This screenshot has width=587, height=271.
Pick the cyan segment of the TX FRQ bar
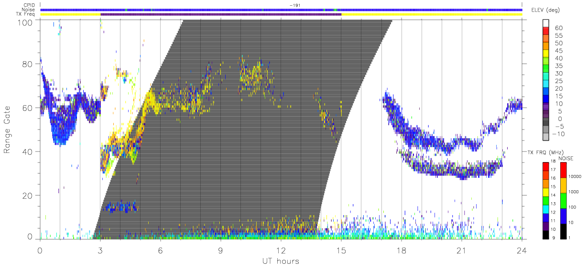(x=546, y=209)
